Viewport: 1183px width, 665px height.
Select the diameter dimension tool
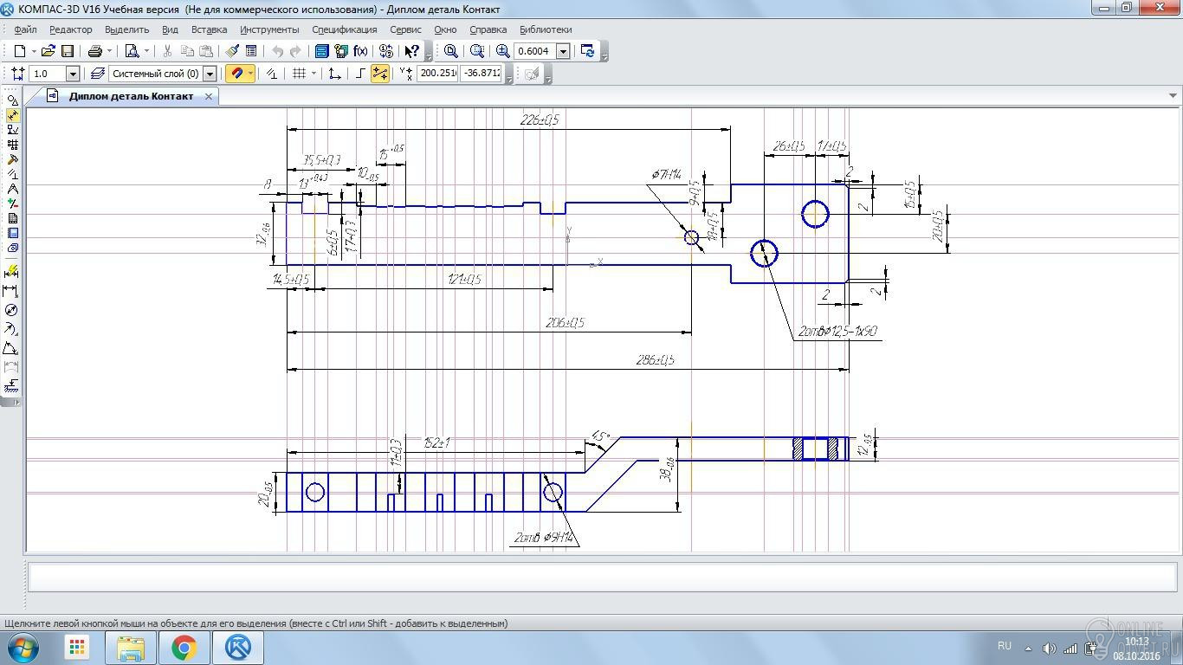(x=11, y=310)
